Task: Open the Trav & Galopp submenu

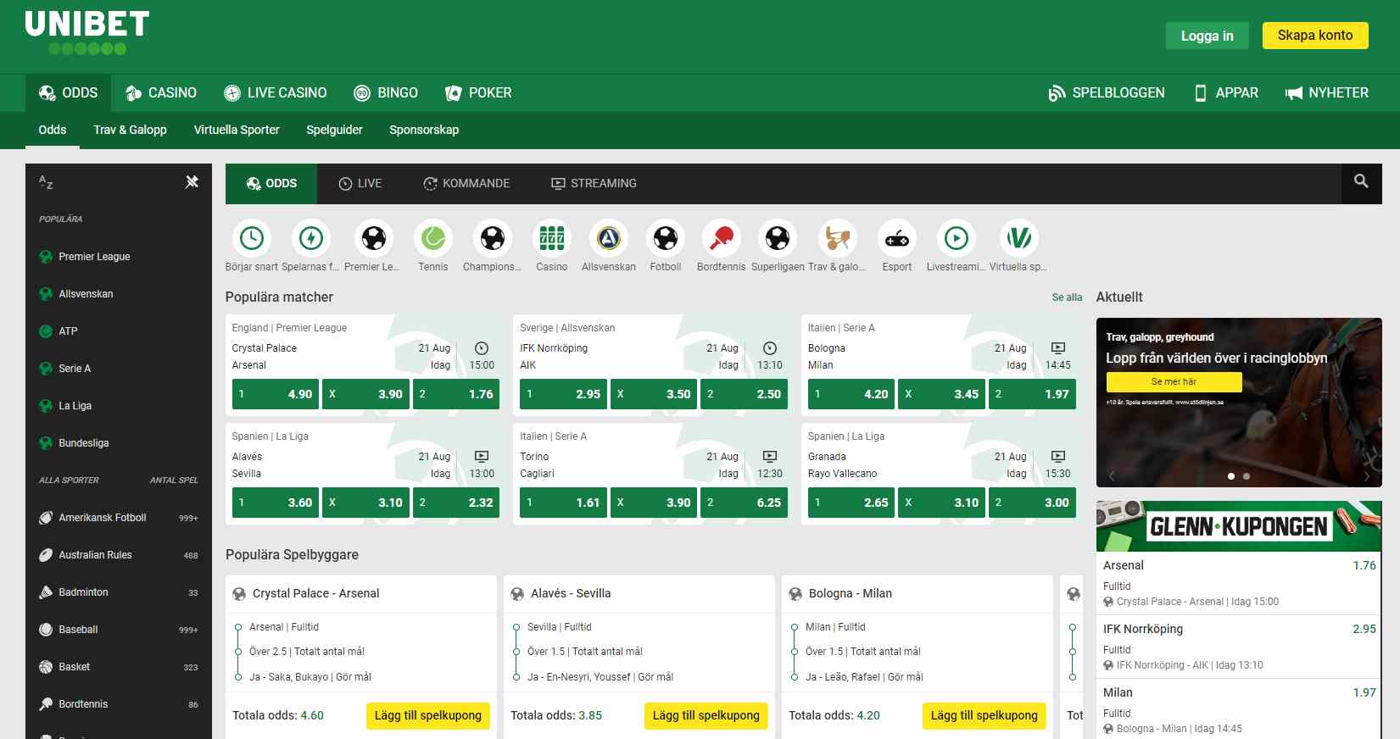Action: pos(130,130)
